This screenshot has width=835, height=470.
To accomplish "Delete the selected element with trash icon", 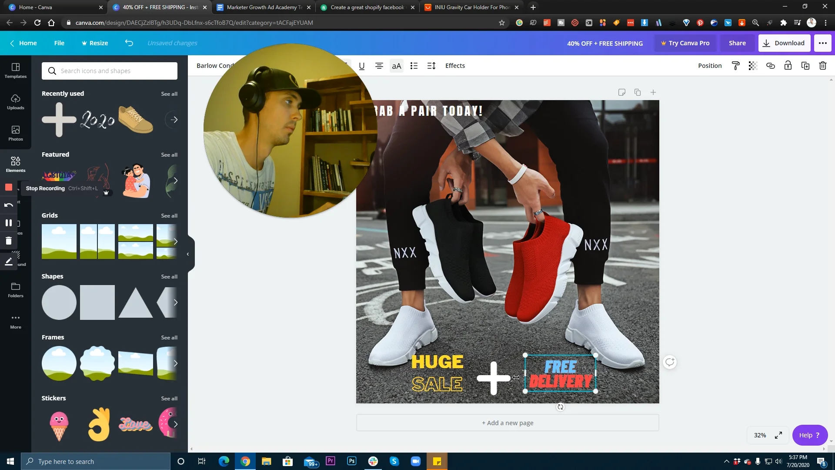I will (x=823, y=66).
